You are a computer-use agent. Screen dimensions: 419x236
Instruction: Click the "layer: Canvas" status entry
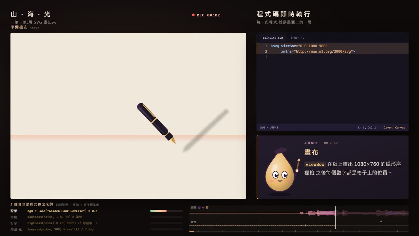point(394,128)
